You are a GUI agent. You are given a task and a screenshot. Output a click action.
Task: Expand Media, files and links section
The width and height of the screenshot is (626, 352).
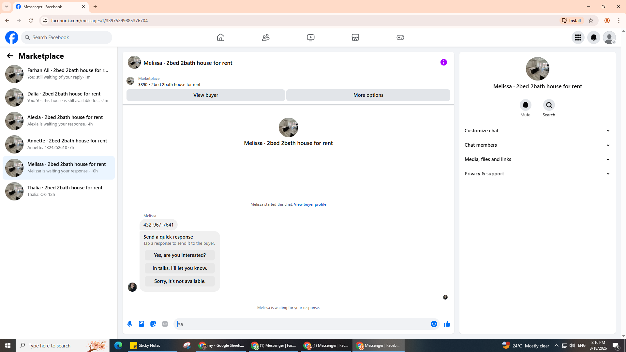[537, 159]
